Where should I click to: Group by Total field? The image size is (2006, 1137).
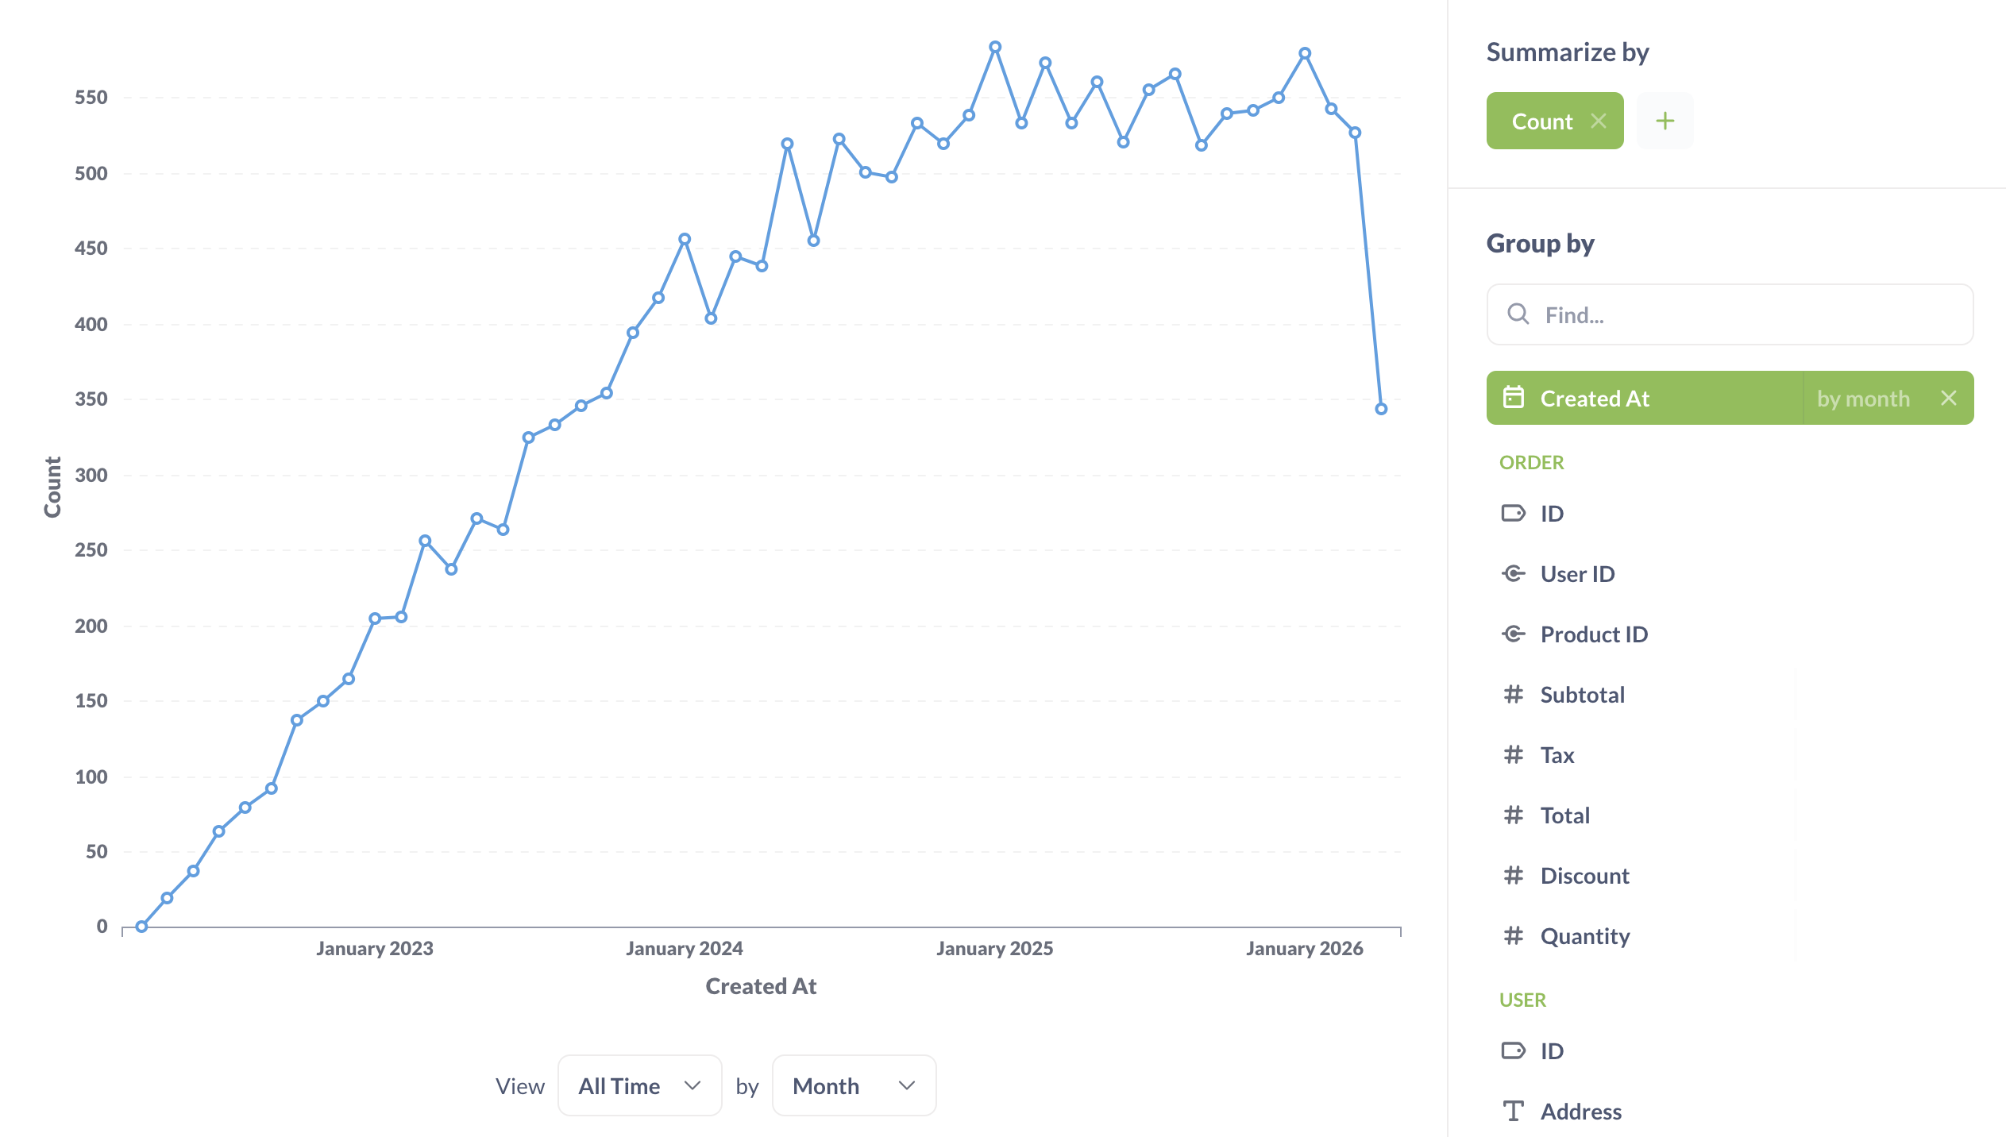(x=1565, y=815)
